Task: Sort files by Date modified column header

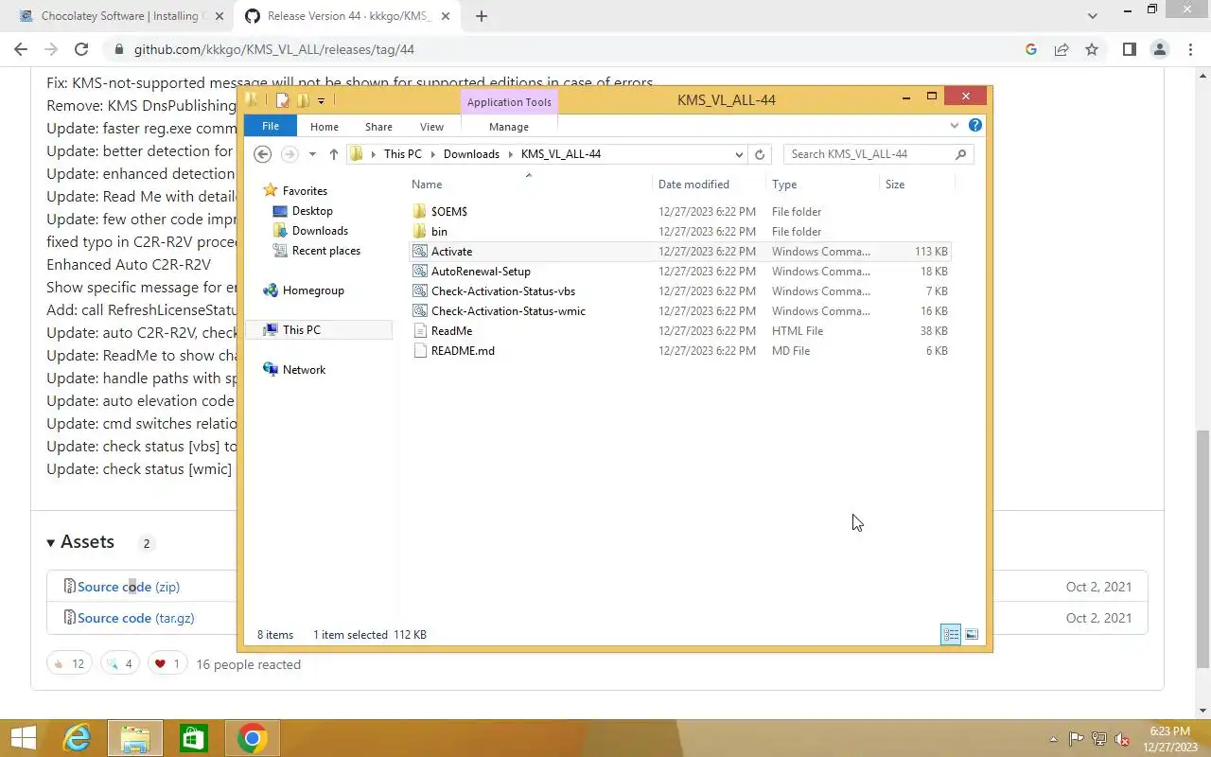Action: [x=710, y=185]
